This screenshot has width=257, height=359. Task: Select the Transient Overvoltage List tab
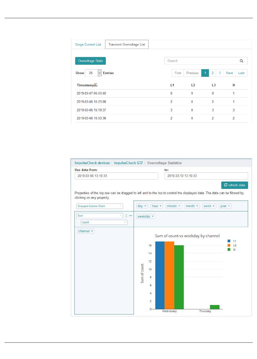click(127, 45)
